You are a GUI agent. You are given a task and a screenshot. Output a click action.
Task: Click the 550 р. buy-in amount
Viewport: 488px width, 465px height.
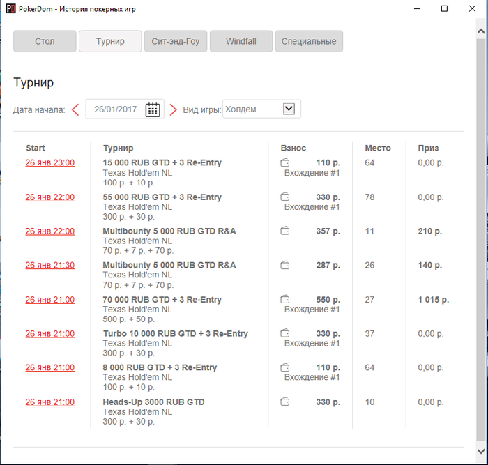click(x=328, y=299)
